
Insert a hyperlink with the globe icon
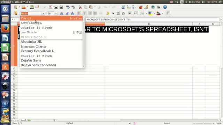(x=123, y=7)
